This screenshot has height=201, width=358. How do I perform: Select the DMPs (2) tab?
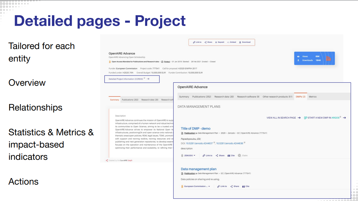tap(300, 97)
